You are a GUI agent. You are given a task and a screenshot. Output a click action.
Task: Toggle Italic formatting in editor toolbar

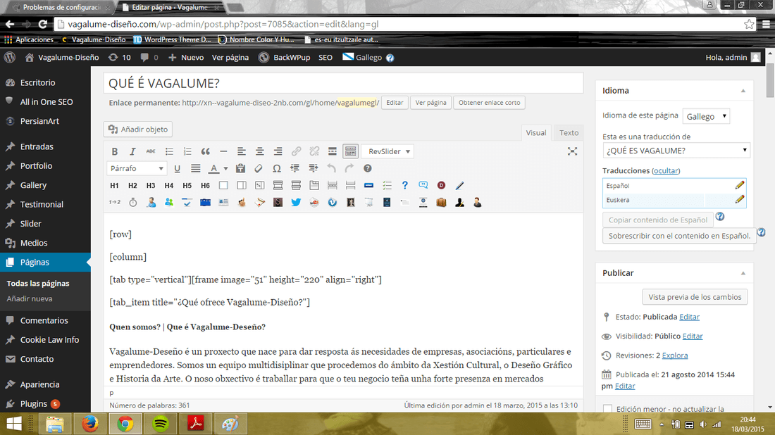(132, 151)
